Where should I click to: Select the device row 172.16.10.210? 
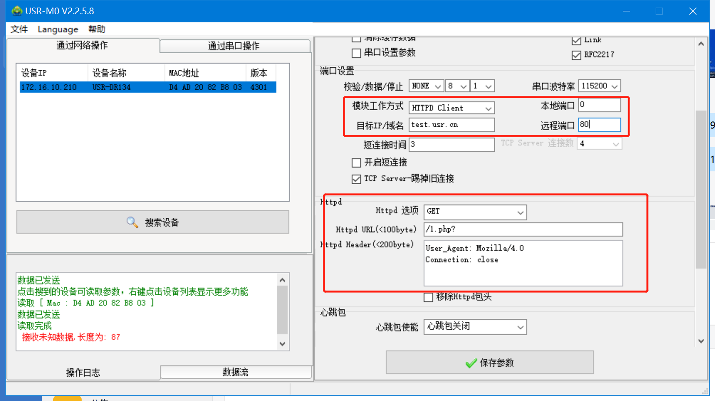pos(148,87)
